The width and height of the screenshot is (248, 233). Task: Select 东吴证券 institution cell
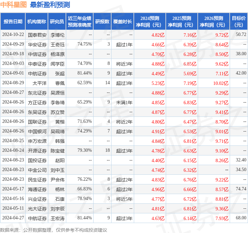coord(37,112)
